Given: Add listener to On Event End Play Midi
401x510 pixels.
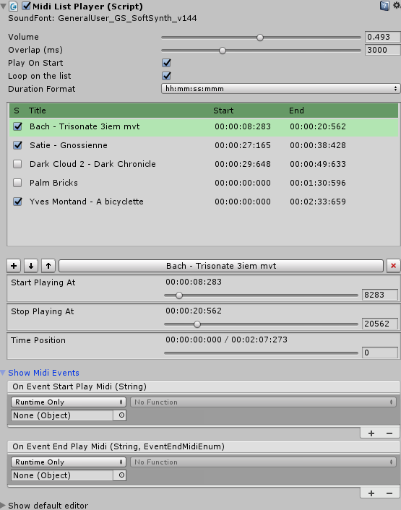Looking at the screenshot, I should coord(371,493).
